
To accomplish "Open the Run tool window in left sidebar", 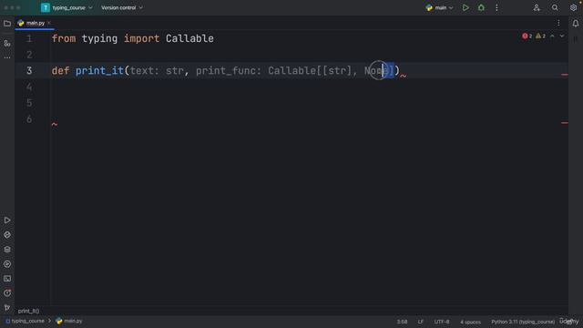I will click(x=7, y=220).
